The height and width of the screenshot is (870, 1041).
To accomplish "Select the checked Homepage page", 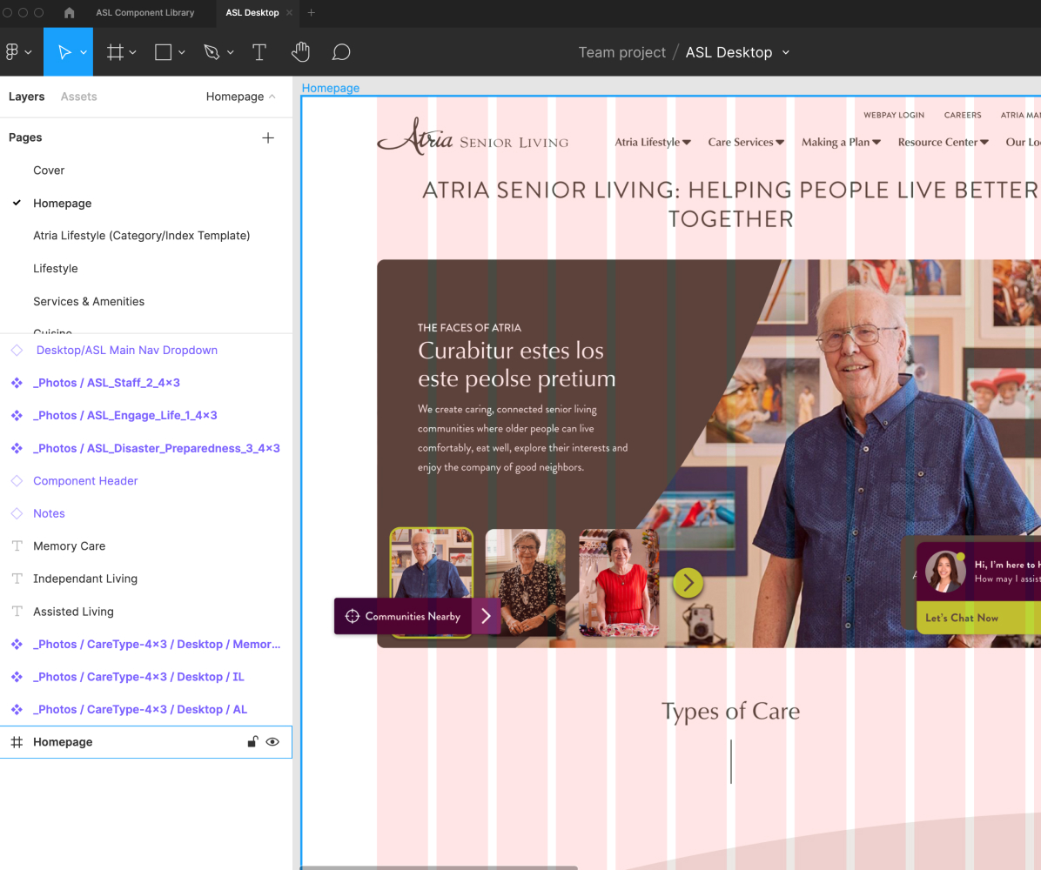I will coord(63,203).
